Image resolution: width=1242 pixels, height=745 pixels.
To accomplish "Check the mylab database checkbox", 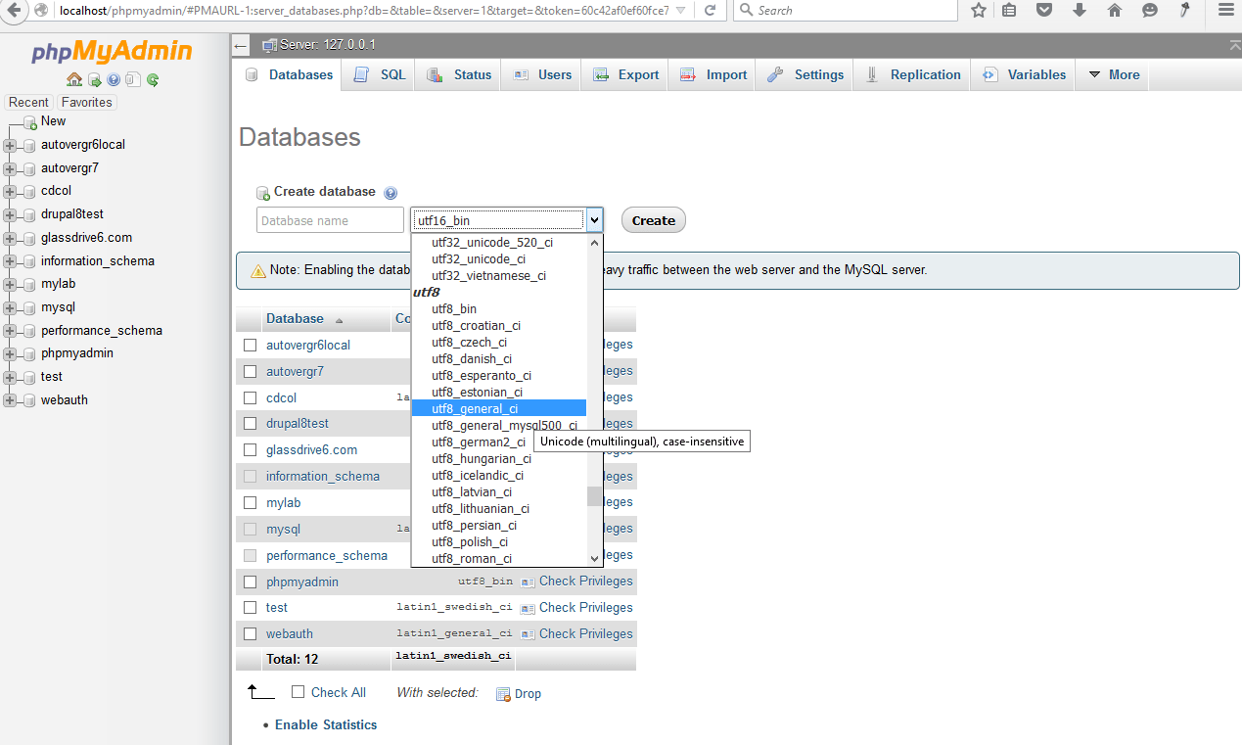I will coord(251,502).
